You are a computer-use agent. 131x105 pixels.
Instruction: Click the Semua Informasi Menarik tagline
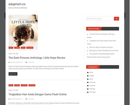point(18,8)
